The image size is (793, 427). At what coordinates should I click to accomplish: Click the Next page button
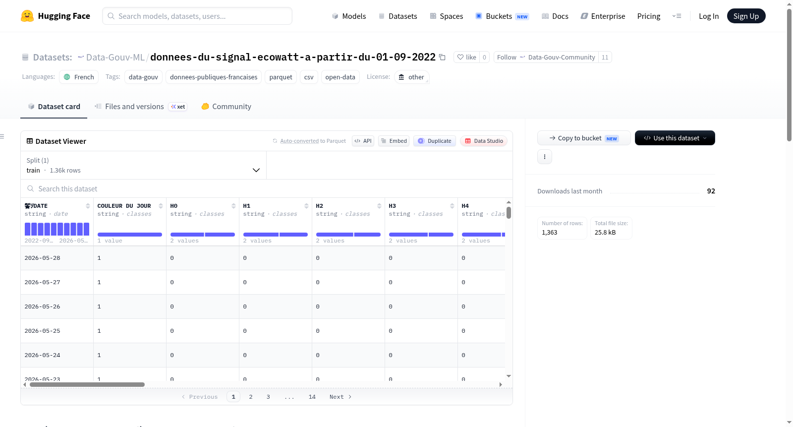pos(340,397)
